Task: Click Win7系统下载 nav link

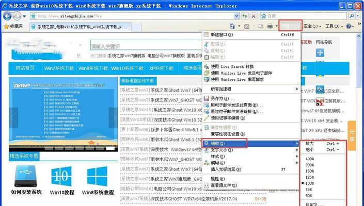Action: point(59,68)
